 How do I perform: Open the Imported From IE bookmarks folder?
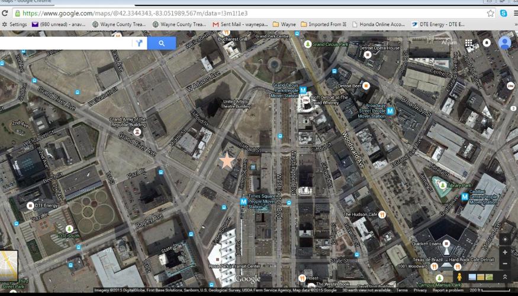(x=323, y=24)
